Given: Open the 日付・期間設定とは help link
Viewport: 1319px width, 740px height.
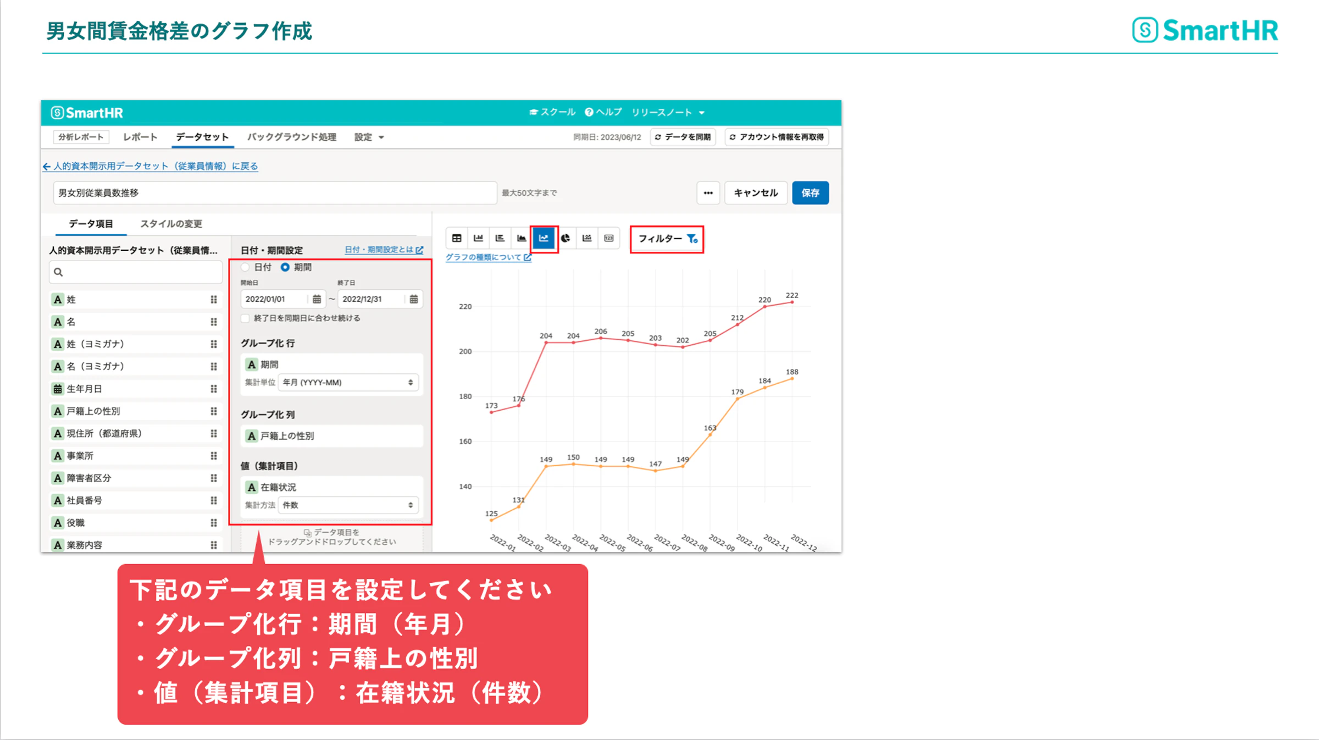Looking at the screenshot, I should [x=384, y=250].
